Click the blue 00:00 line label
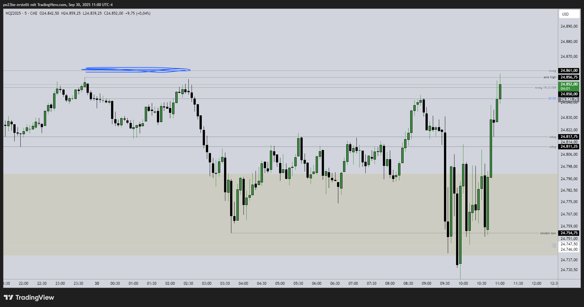The height and width of the screenshot is (307, 584). click(552, 99)
